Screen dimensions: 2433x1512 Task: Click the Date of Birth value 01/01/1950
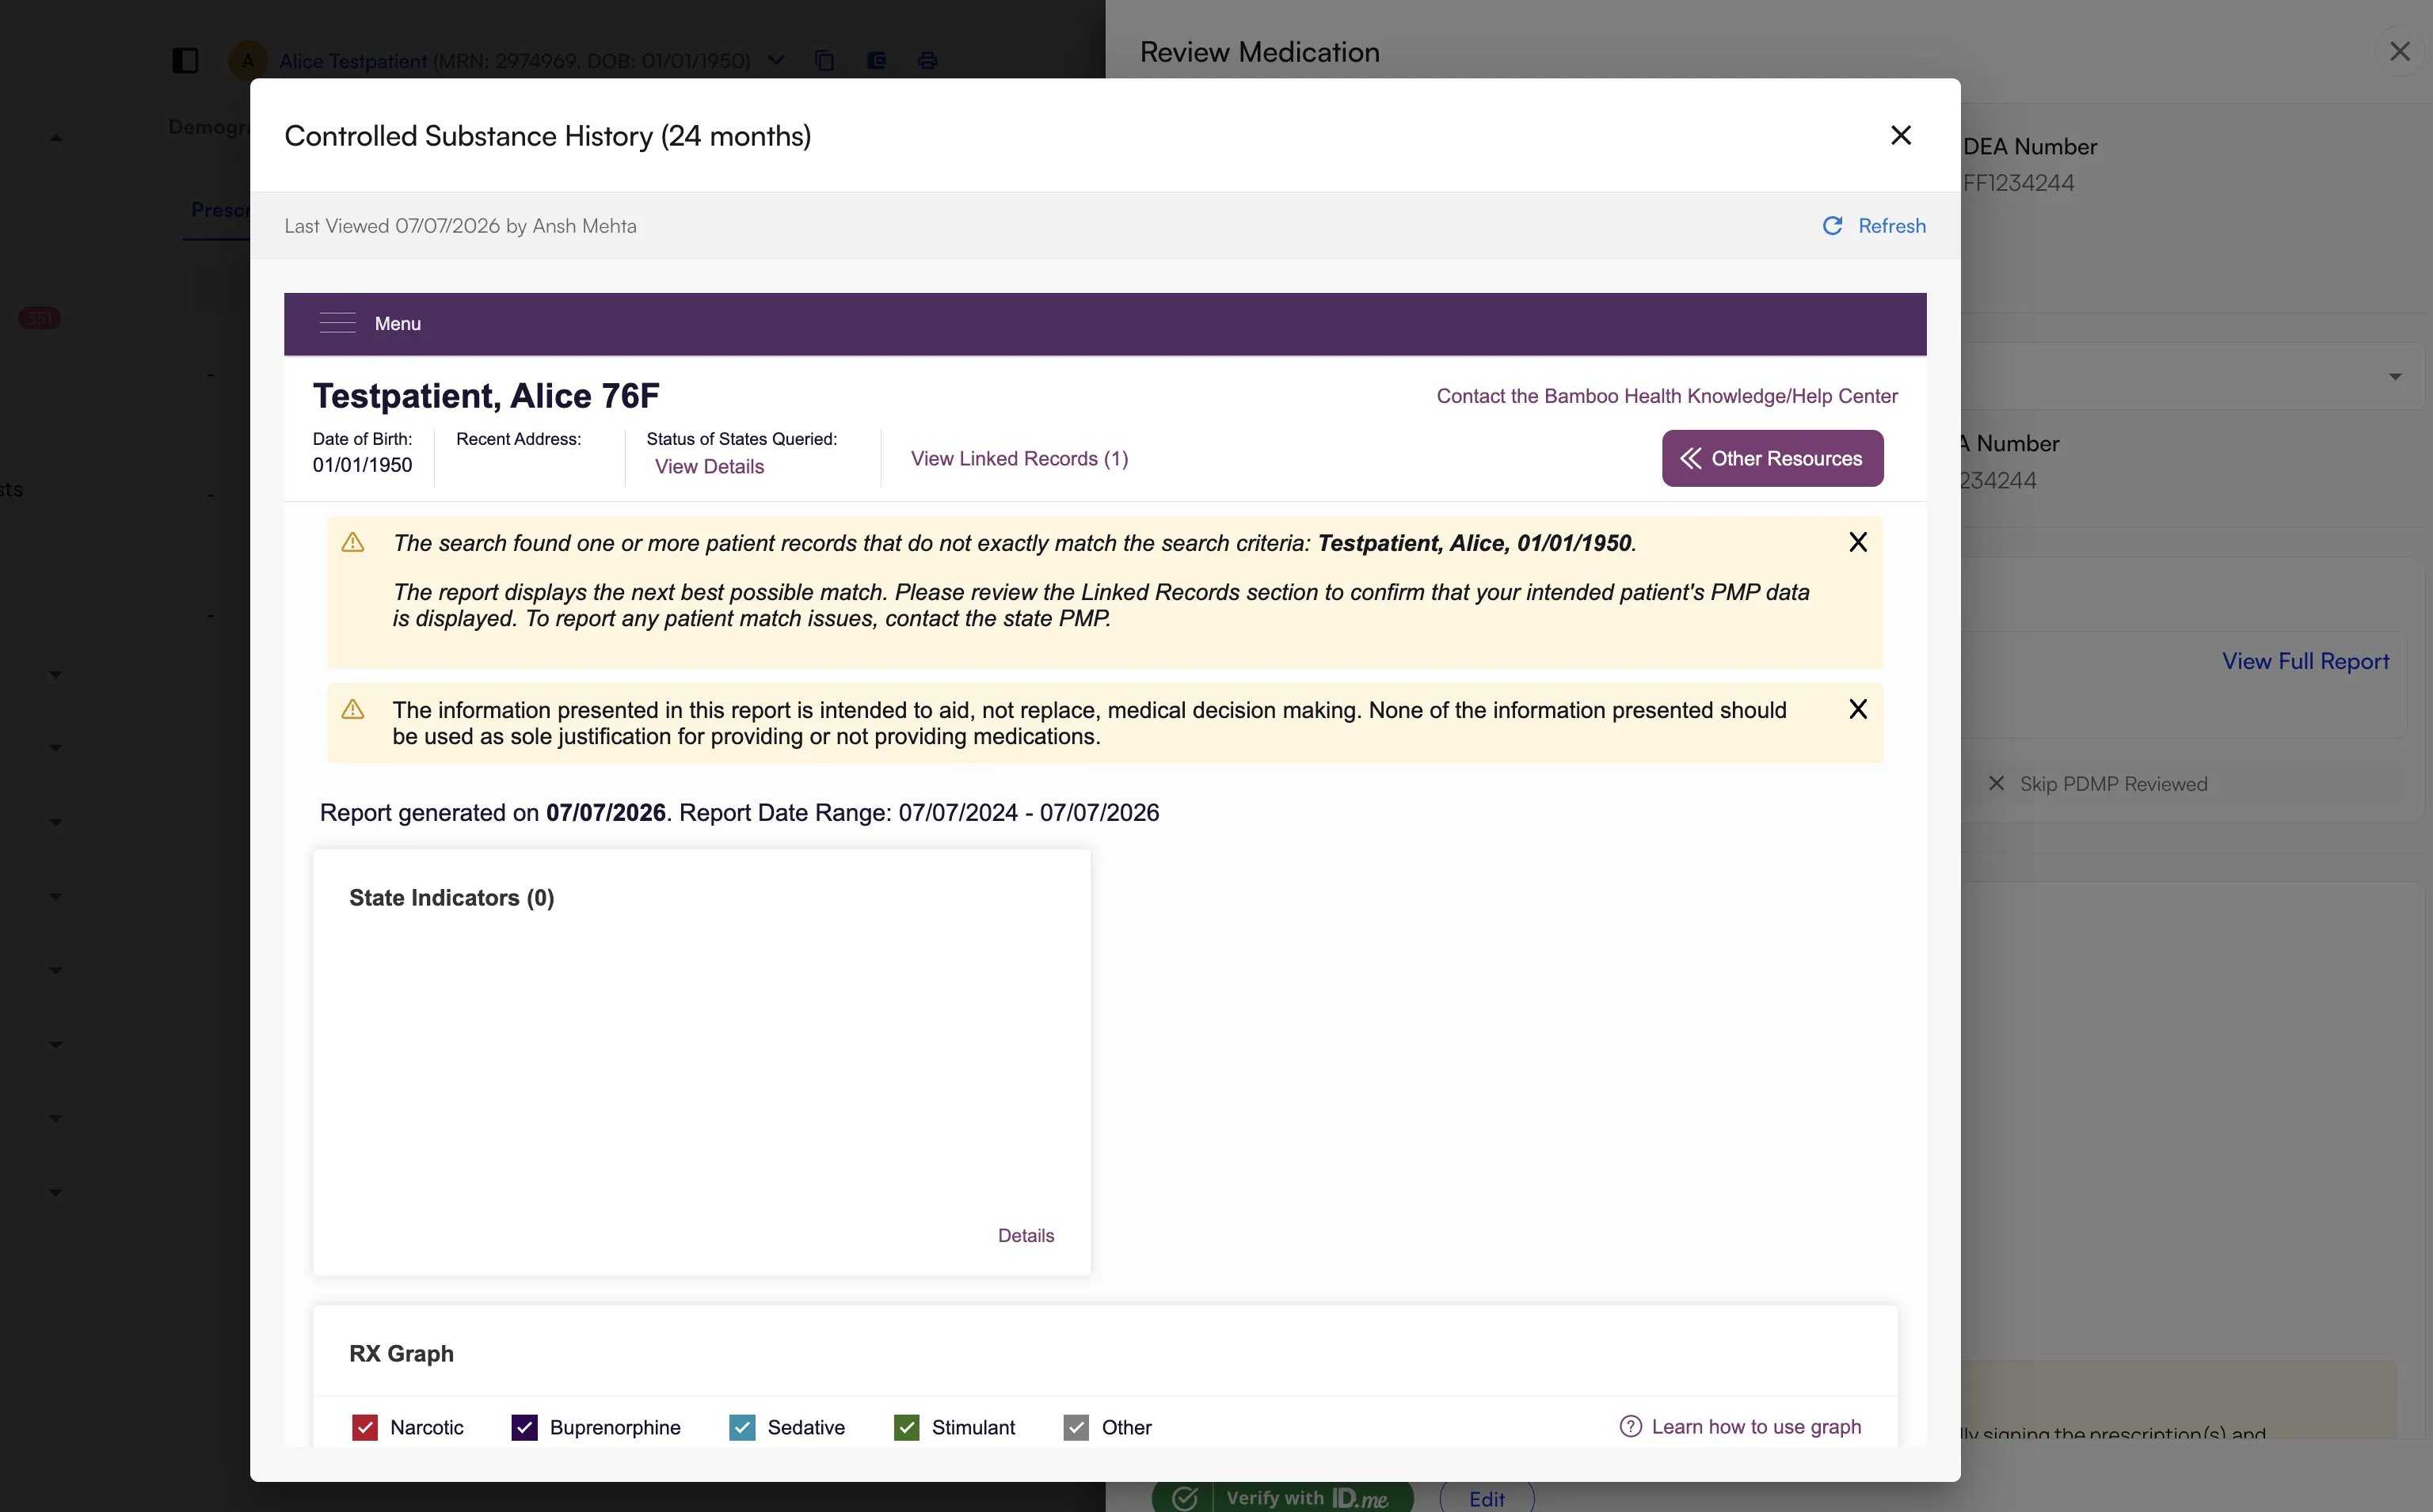[x=362, y=465]
